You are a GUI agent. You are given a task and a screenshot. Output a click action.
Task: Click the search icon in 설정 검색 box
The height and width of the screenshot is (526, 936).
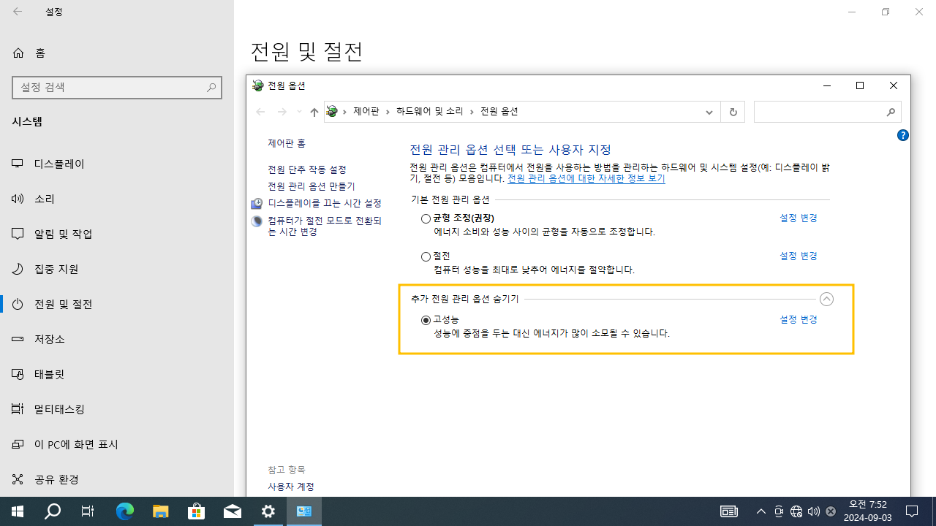point(211,87)
